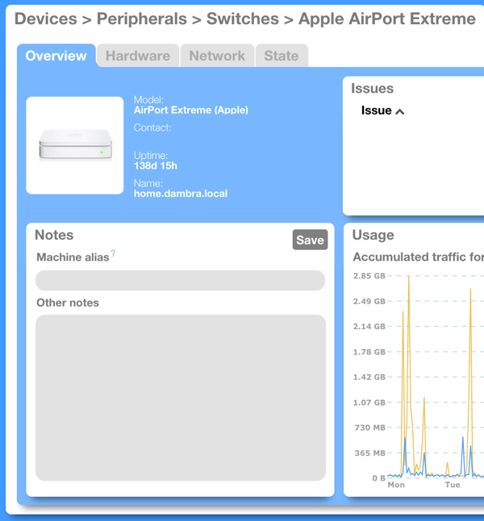Open Peripherals from the breadcrumb trail
The width and height of the screenshot is (484, 521).
(x=141, y=19)
